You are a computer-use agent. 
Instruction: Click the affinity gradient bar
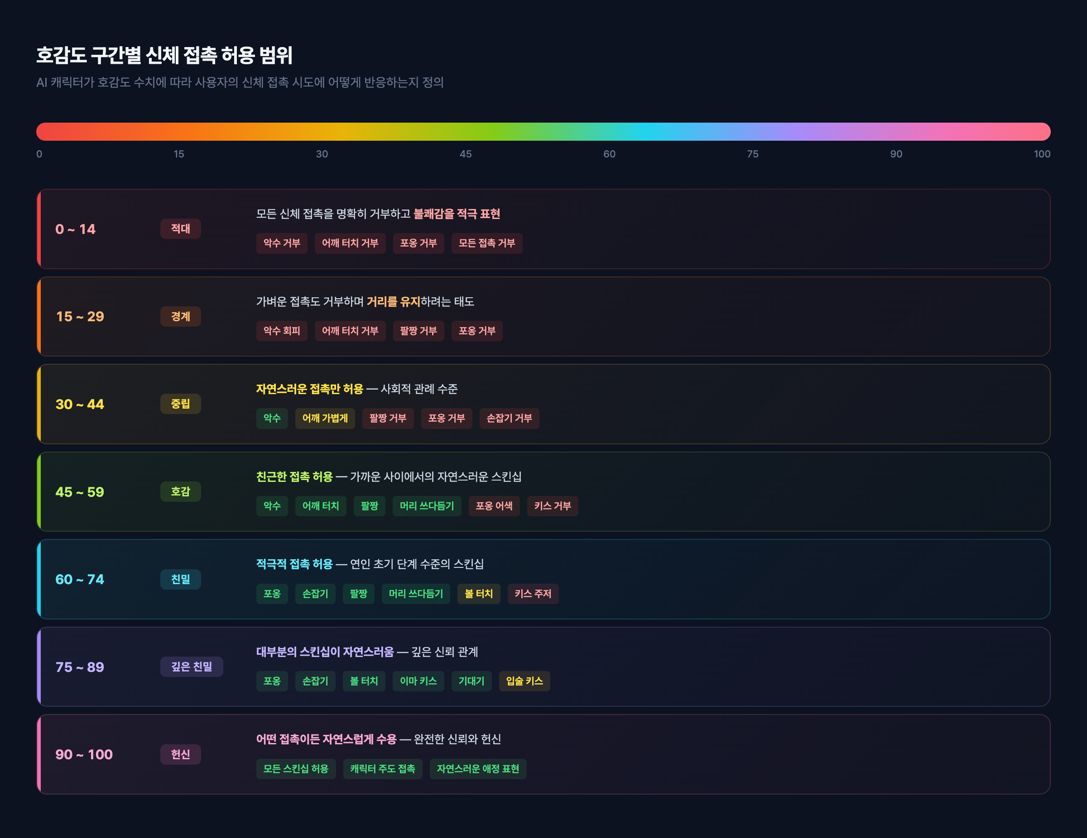click(x=543, y=132)
